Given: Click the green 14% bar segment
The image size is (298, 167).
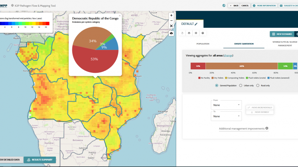Looking at the screenshot, I should coord(285,66).
